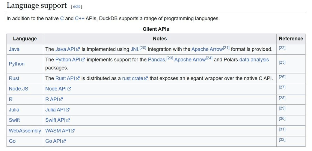Follow the JNI wiki link

tap(134, 49)
